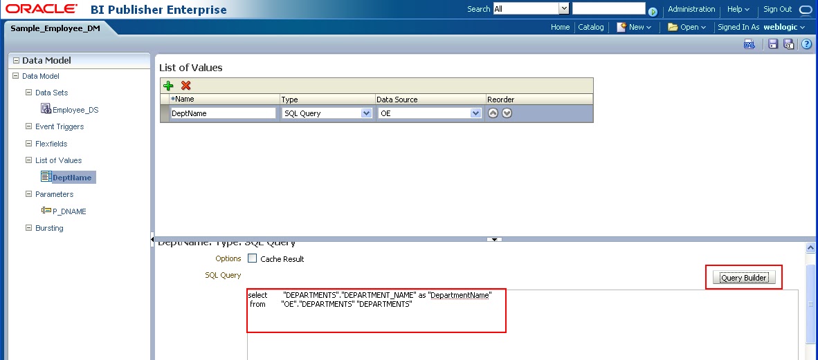Viewport: 818px width, 360px height.
Task: Open the Open menu
Action: click(693, 27)
